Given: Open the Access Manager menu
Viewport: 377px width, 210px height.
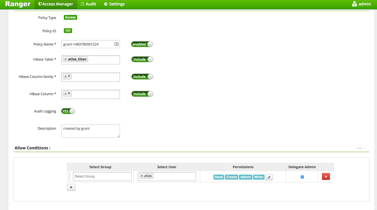Looking at the screenshot, I should point(56,4).
